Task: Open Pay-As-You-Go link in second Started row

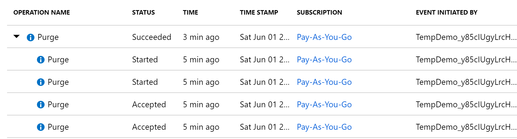Action: pos(324,82)
